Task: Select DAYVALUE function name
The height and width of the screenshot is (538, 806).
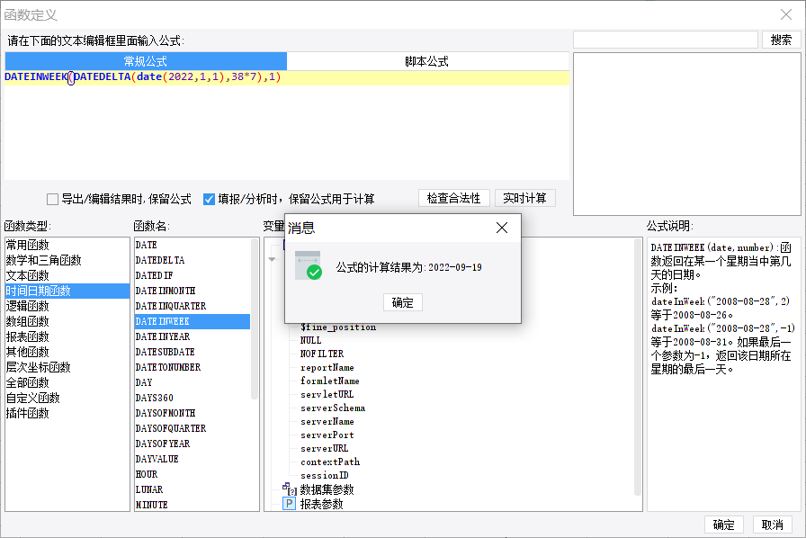Action: pyautogui.click(x=193, y=460)
